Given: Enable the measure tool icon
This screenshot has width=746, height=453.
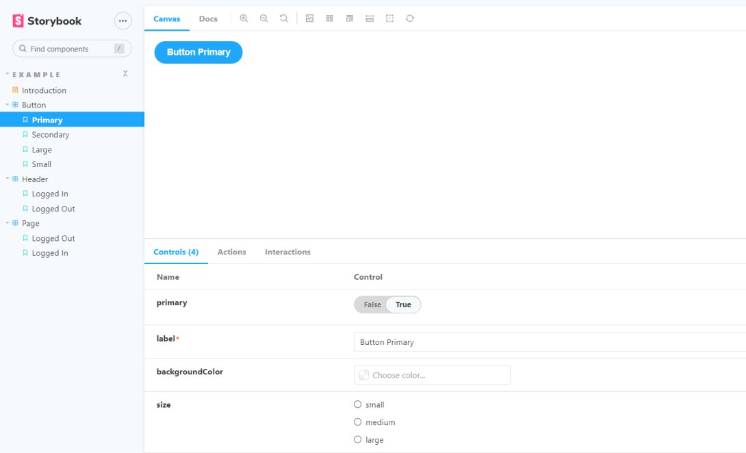Looking at the screenshot, I should [x=370, y=18].
